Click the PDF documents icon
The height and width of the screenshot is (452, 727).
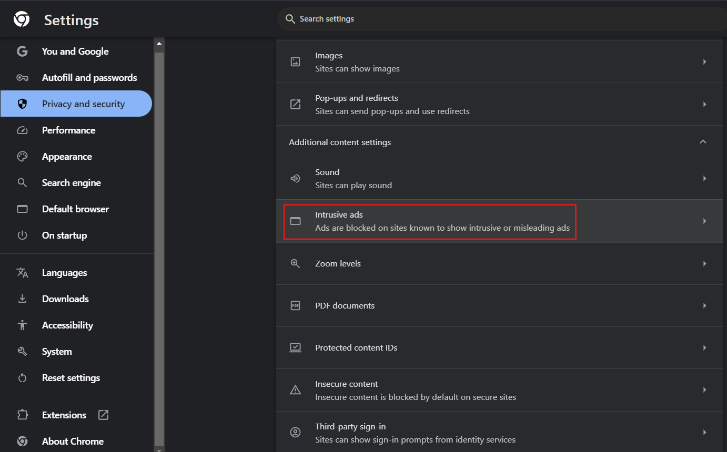[296, 305]
